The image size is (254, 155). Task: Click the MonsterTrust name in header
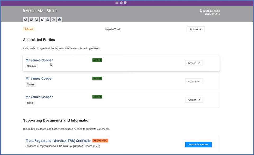point(211,11)
